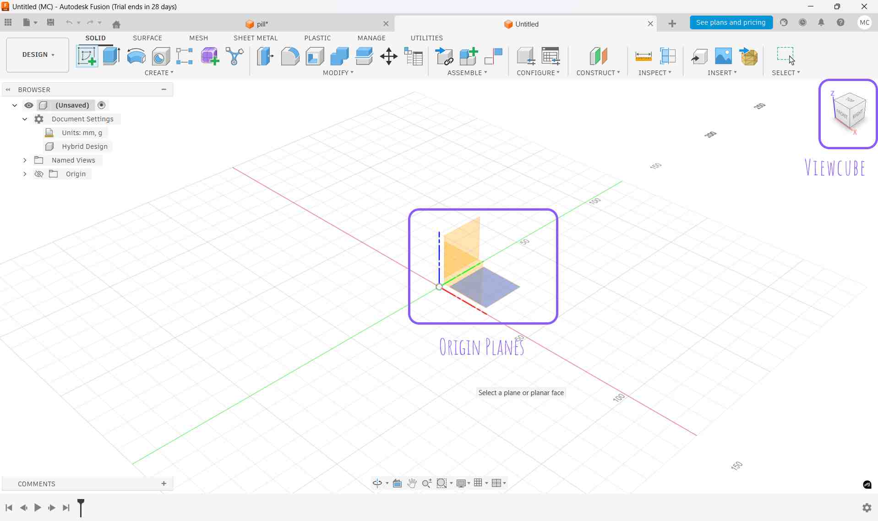Activate the window Select tool icon
Screen dimensions: 878x521
(785, 56)
